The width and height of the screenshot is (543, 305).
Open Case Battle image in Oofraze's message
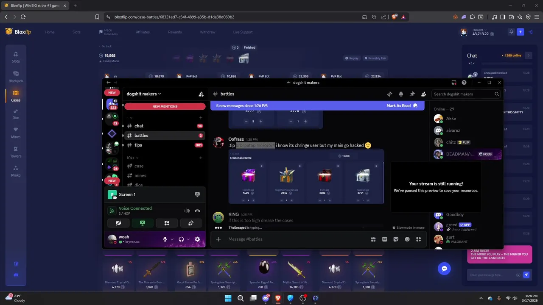(306, 177)
